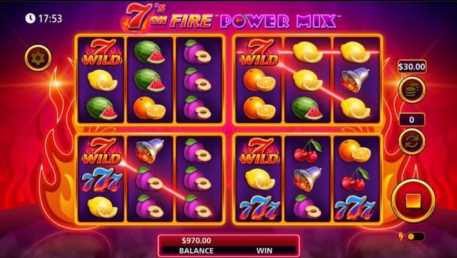Image resolution: width=457 pixels, height=258 pixels.
Task: Click the 7 WILD symbol in bottom-left grid
Action: pyautogui.click(x=101, y=151)
